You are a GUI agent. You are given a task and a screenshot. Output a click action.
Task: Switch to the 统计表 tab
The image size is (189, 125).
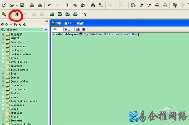81,29
